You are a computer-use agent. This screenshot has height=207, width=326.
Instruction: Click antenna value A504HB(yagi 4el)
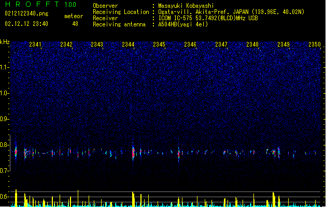[183, 24]
